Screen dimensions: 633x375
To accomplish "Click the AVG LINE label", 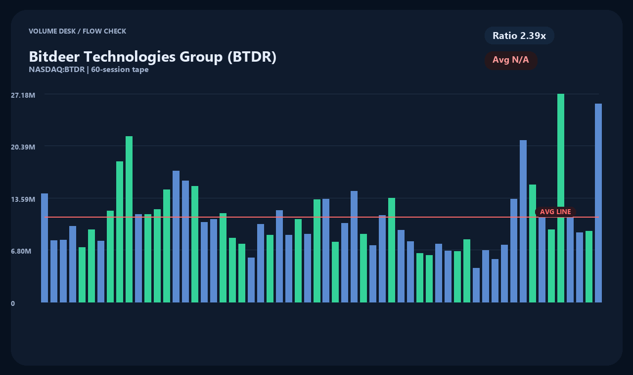I will pos(555,212).
